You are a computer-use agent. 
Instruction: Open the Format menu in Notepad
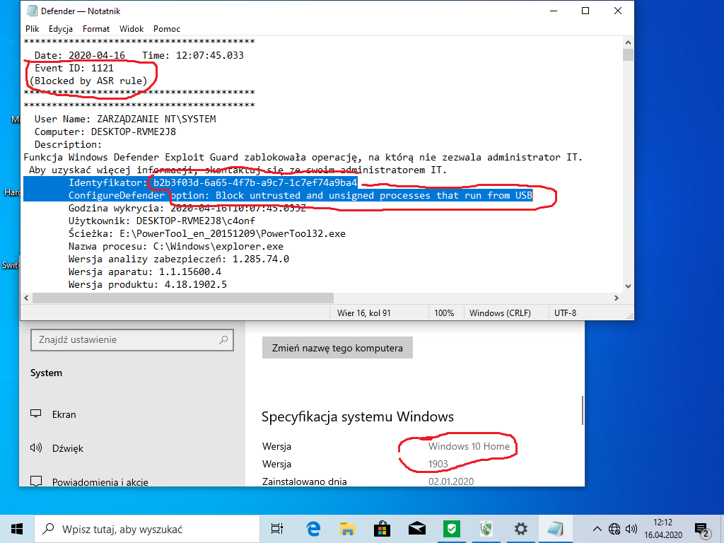tap(96, 28)
